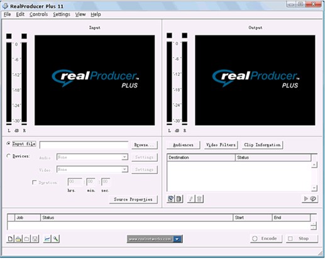Click the Save Job floppy disk icon

tap(35, 239)
